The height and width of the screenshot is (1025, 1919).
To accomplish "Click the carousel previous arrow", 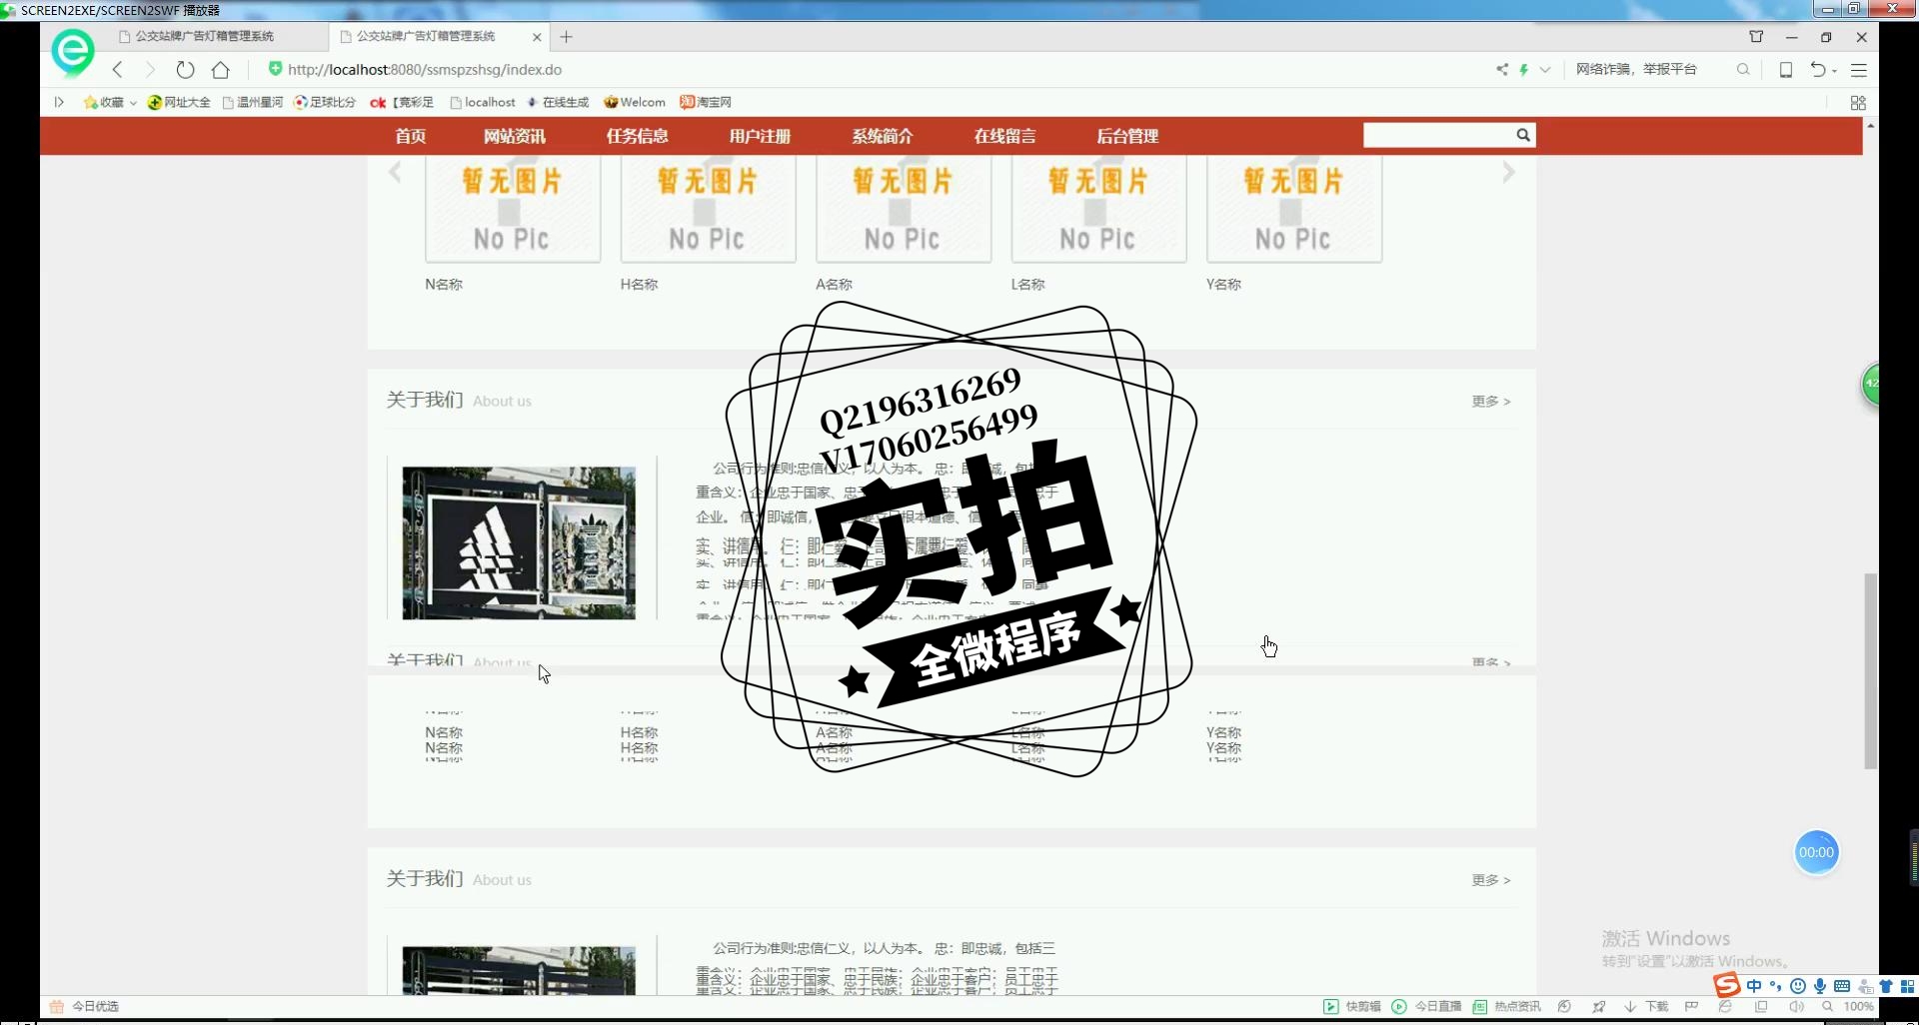I will pos(395,172).
